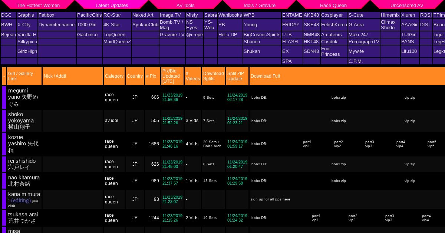The image size is (445, 233).
Task: Download bobx zip for rei shishido
Action: point(339,164)
